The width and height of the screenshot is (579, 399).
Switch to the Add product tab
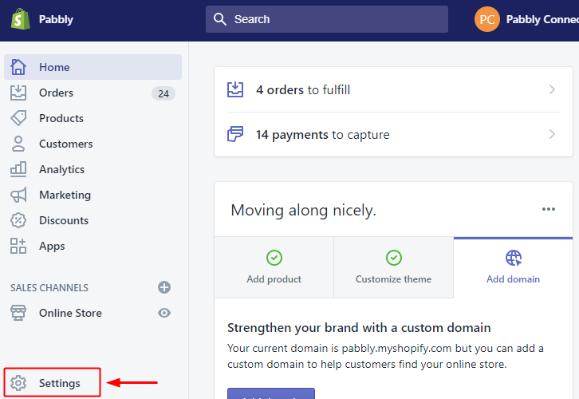coord(274,267)
